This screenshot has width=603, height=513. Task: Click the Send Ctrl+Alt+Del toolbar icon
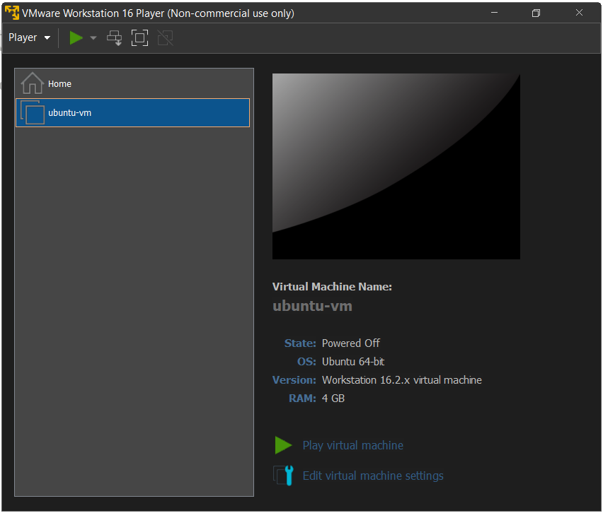click(114, 38)
